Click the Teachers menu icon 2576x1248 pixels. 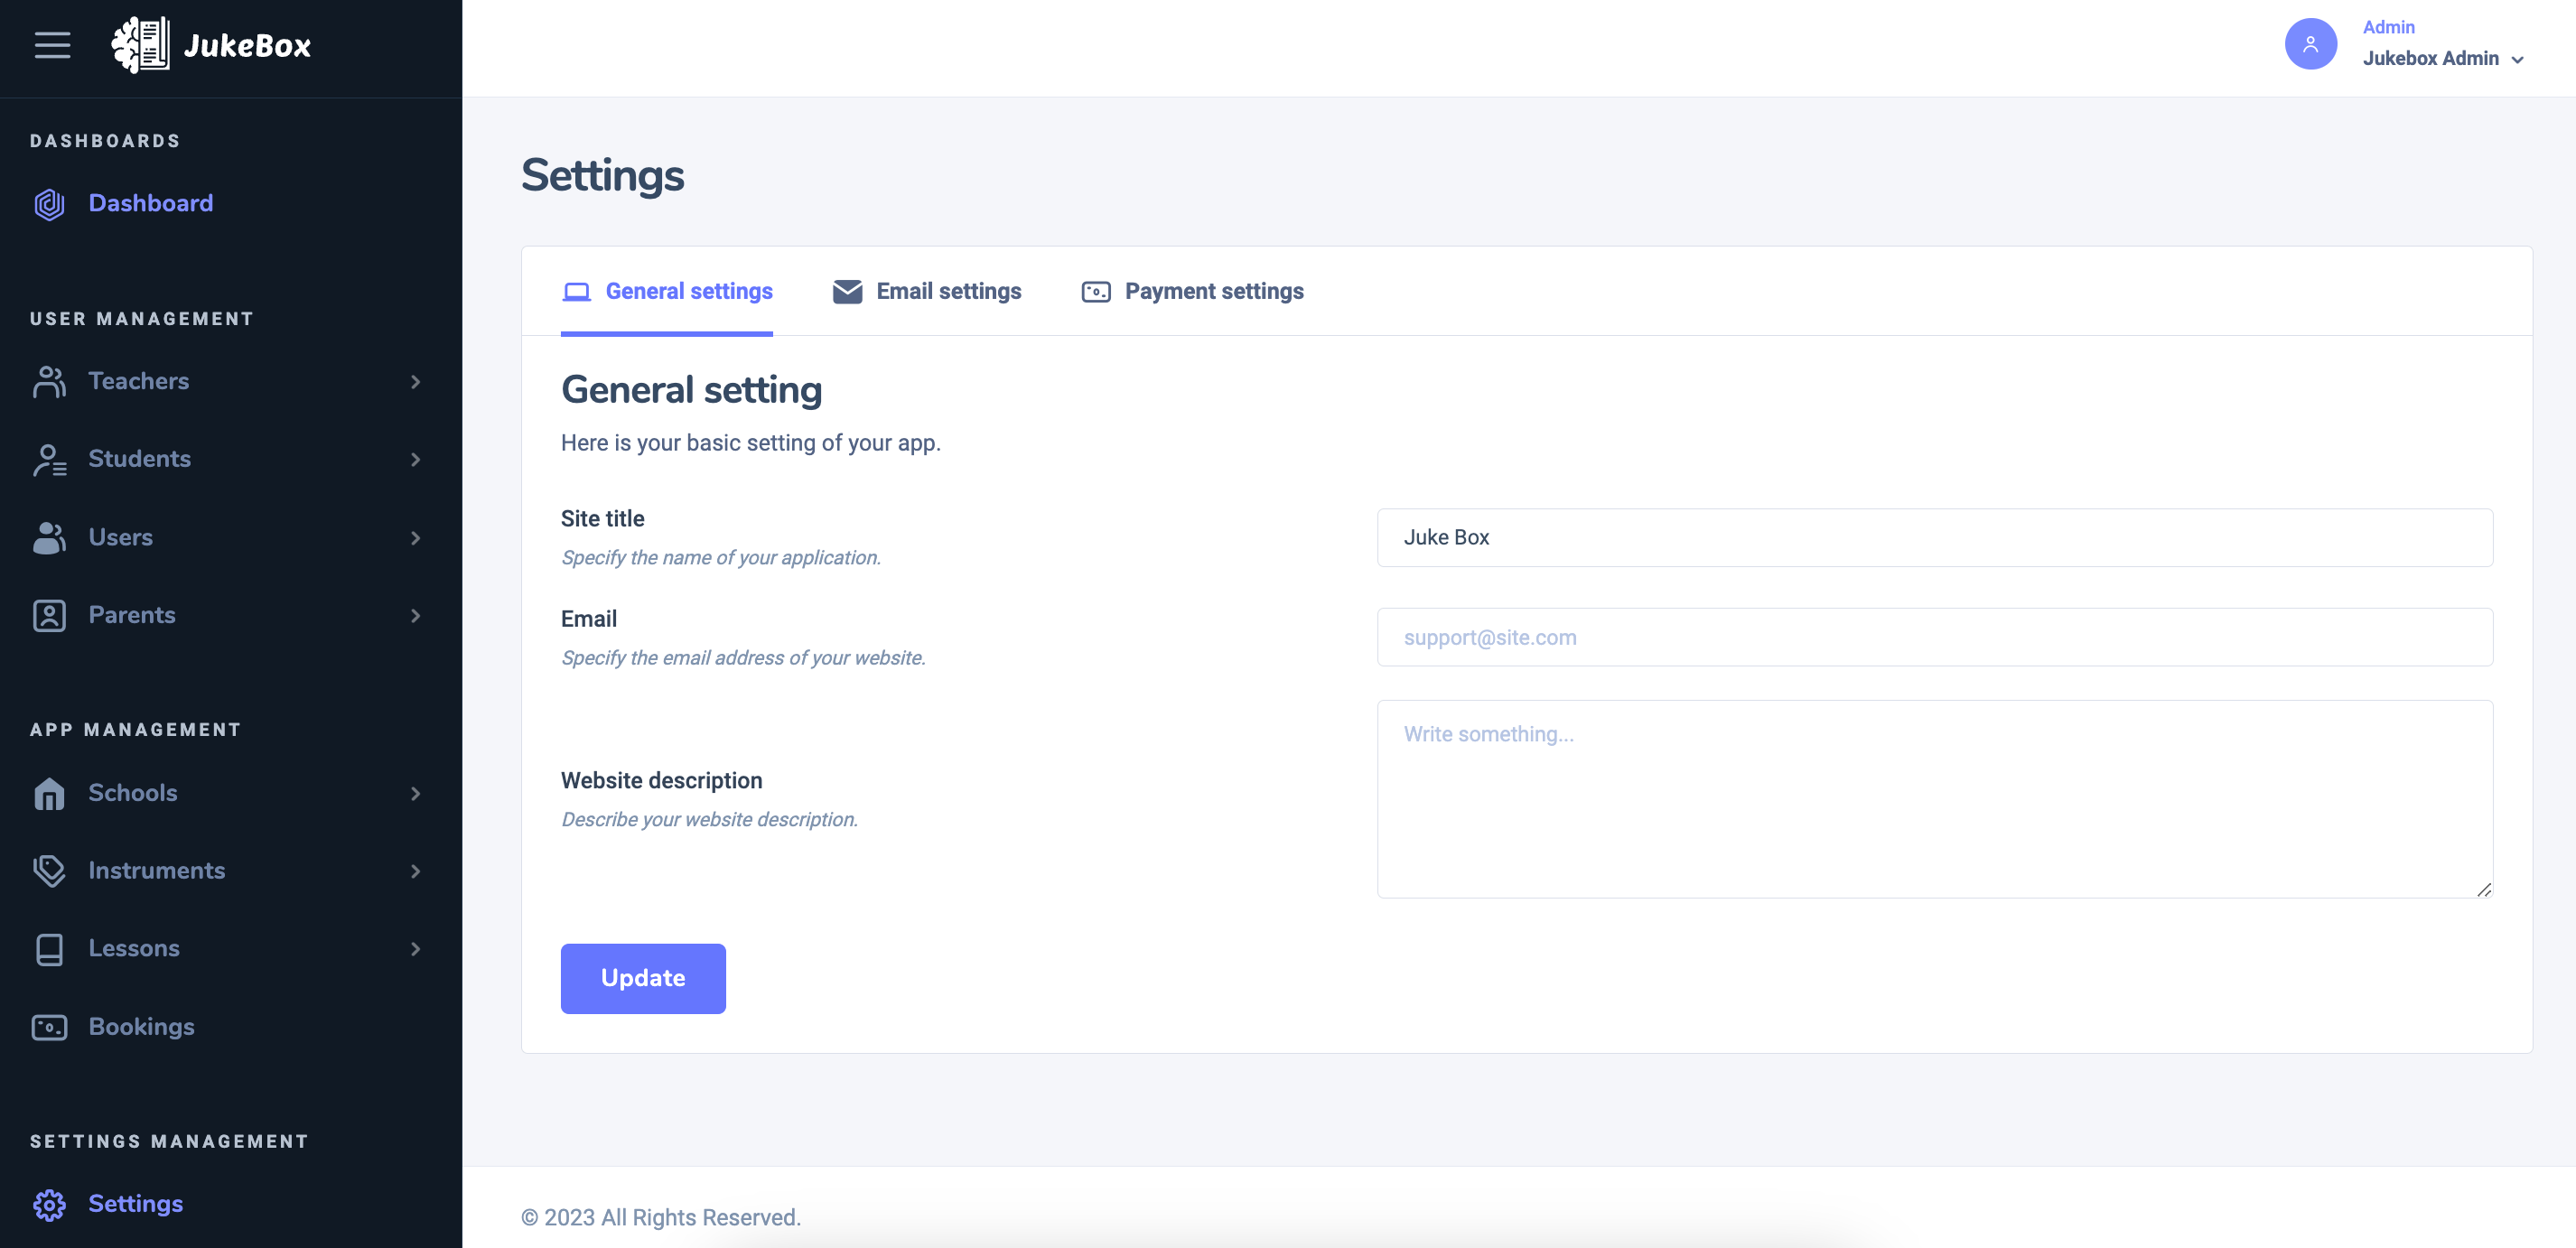(x=50, y=379)
